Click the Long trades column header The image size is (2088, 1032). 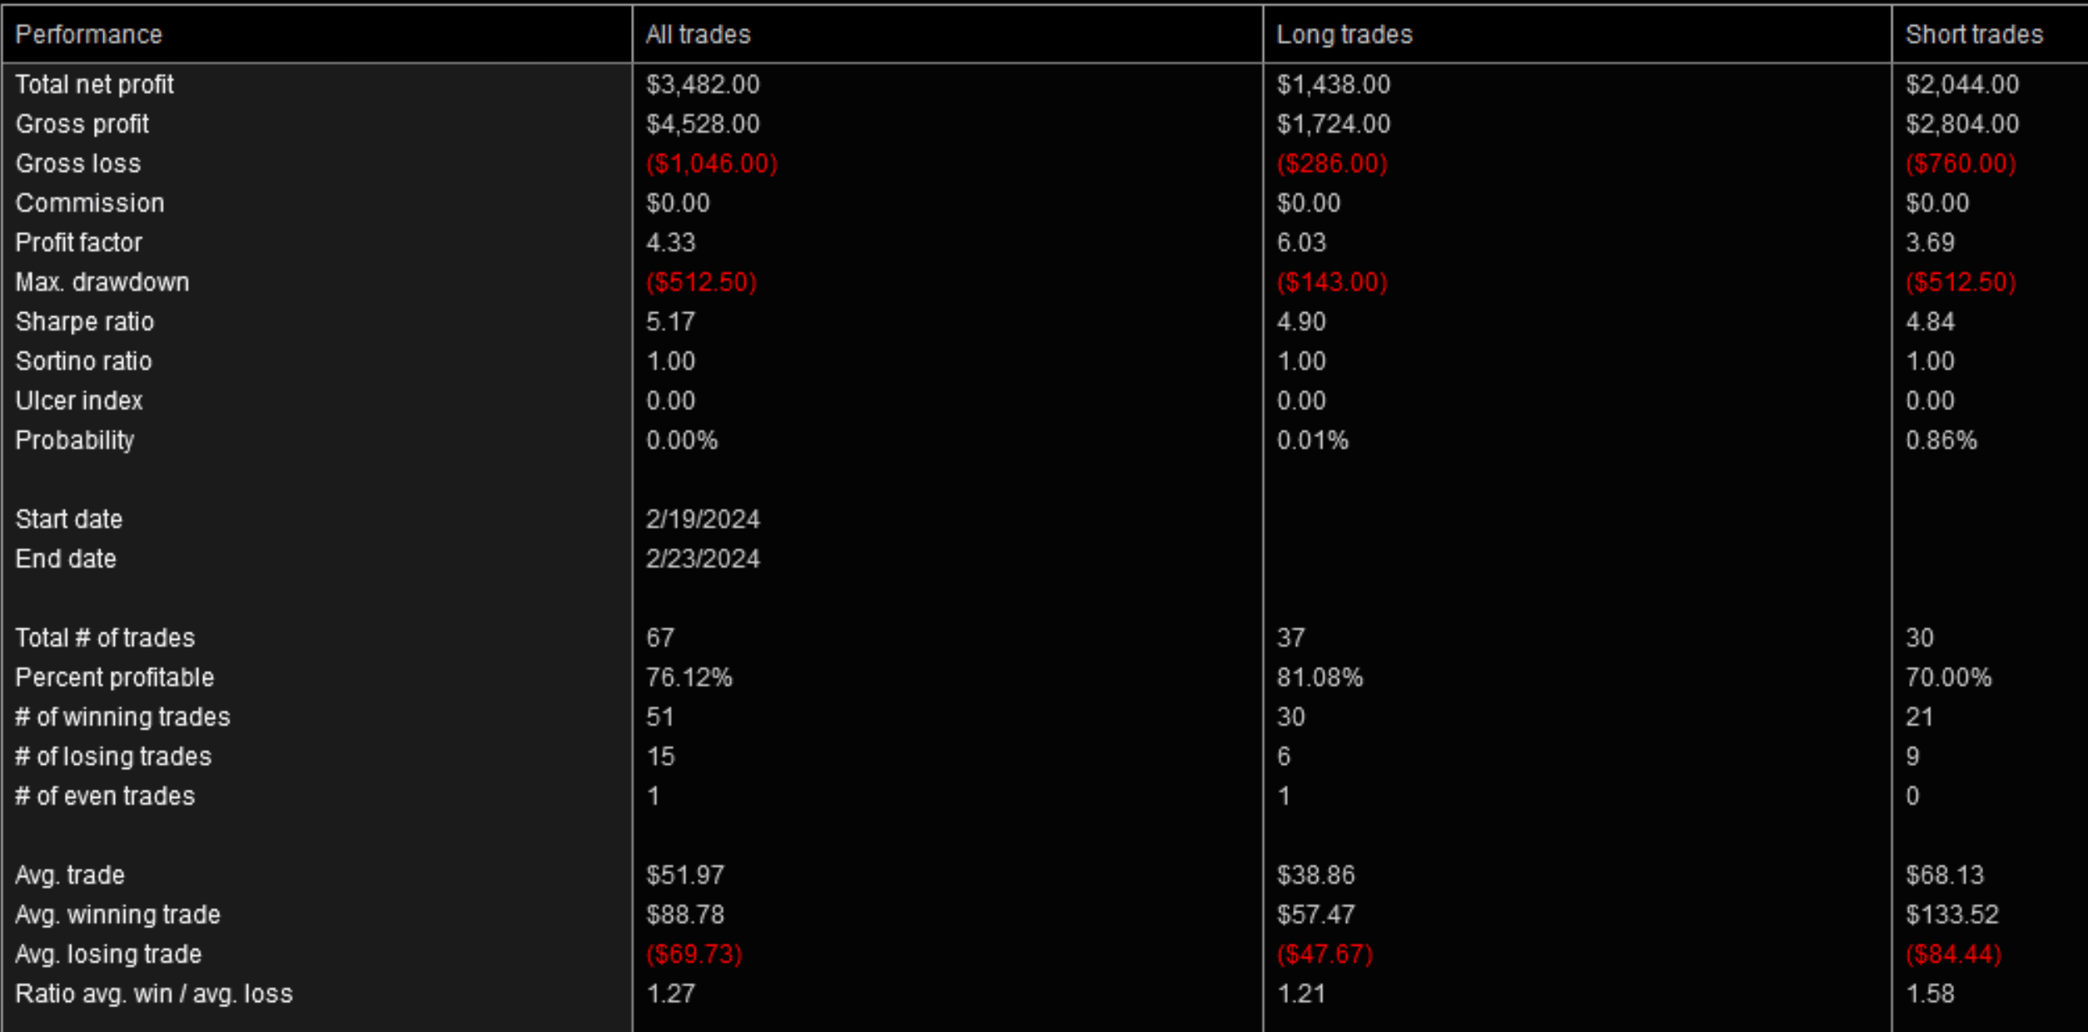1344,34
